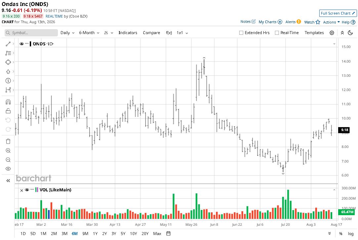Collapse the left drawing toolbar
This screenshot has width=358, height=240.
click(x=8, y=181)
